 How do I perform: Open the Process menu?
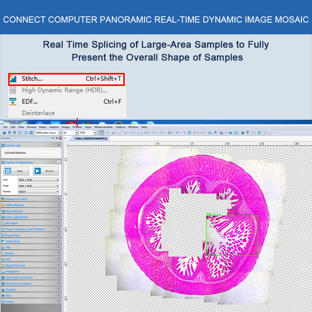(x=77, y=127)
